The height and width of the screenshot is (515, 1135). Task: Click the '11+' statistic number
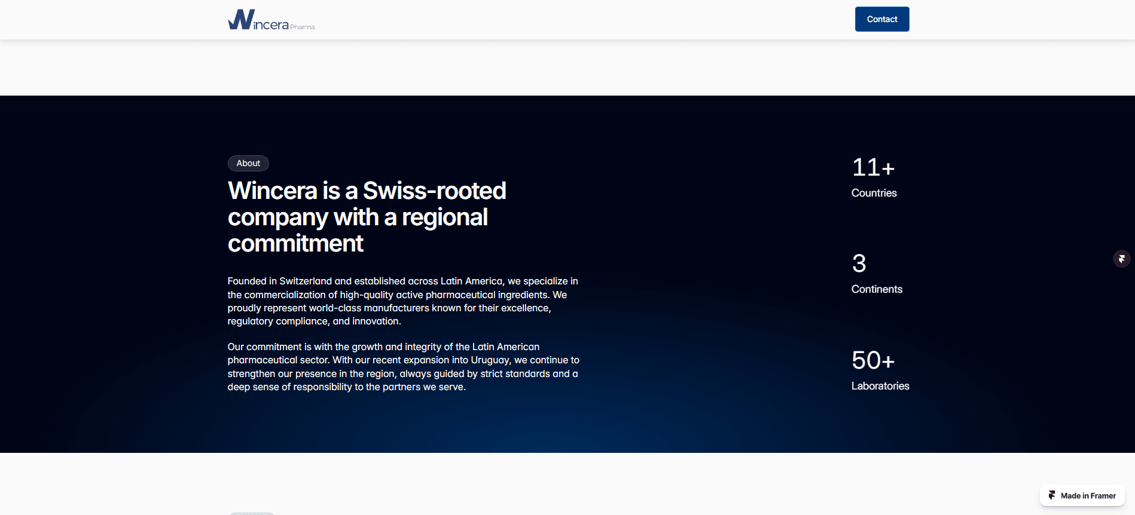pyautogui.click(x=873, y=167)
